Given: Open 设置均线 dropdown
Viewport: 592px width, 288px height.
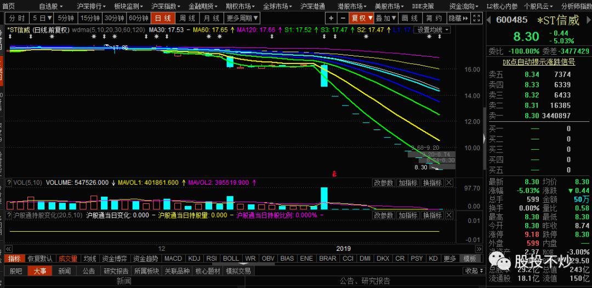Looking at the screenshot, I should 432,30.
